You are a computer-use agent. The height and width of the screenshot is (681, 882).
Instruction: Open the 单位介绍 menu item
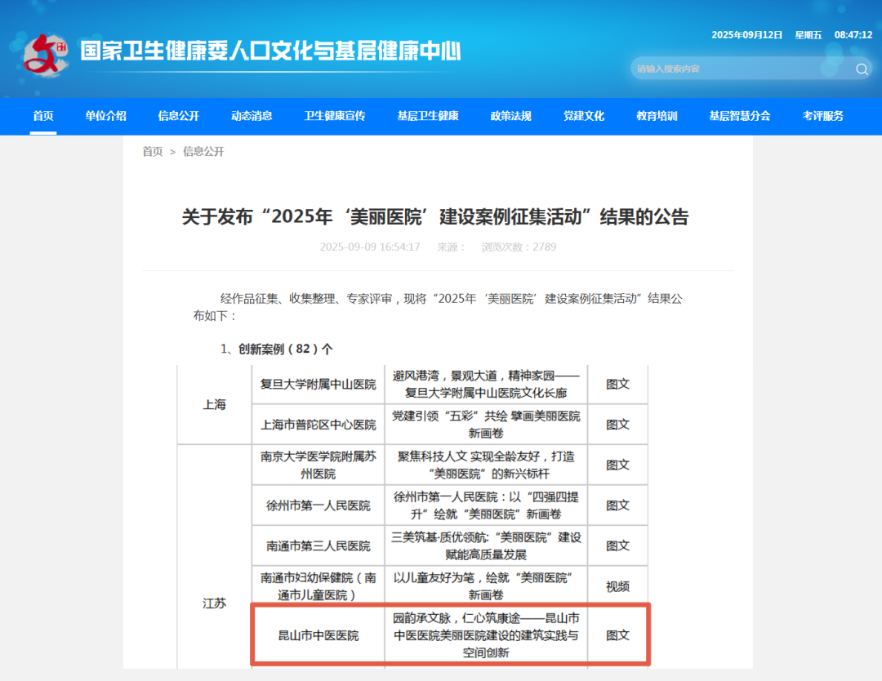coord(105,116)
